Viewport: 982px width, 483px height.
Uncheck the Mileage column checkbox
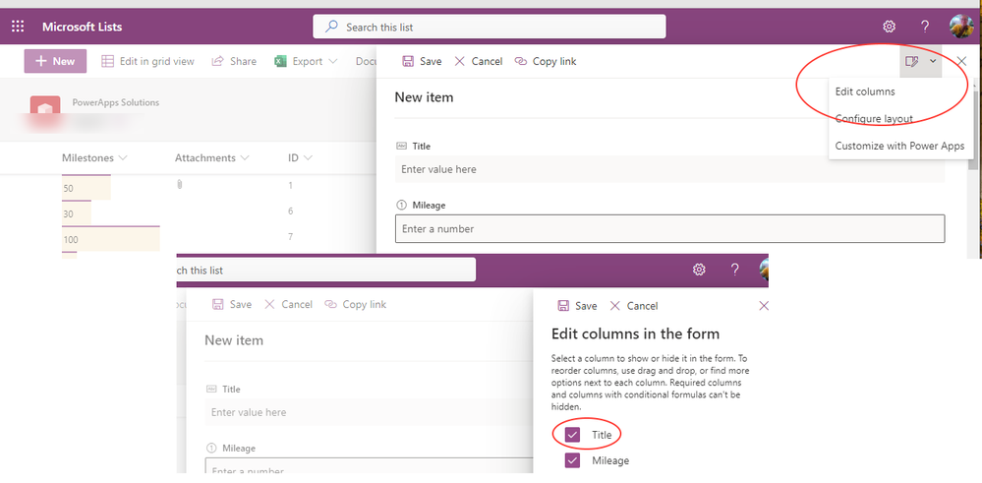pos(572,461)
